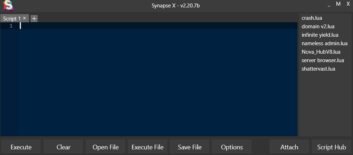Select crash.lua in the script list

312,18
